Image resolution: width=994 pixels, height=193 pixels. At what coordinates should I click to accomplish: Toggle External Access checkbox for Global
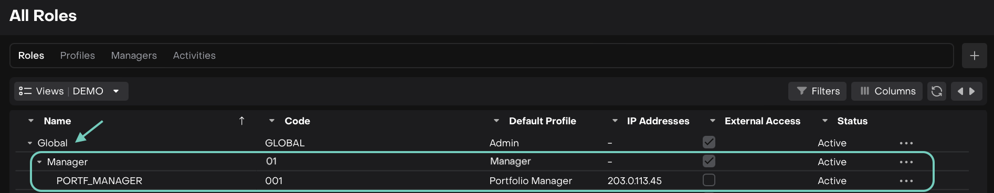[x=709, y=142]
